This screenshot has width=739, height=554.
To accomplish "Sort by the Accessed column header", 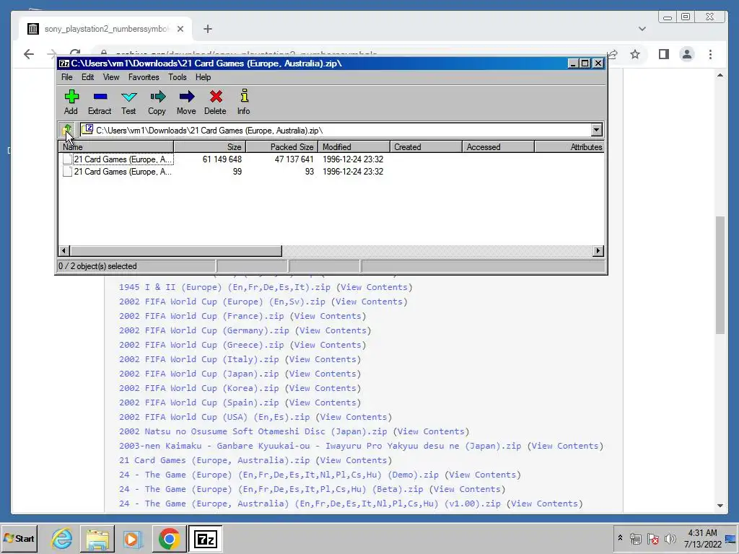I will click(498, 147).
